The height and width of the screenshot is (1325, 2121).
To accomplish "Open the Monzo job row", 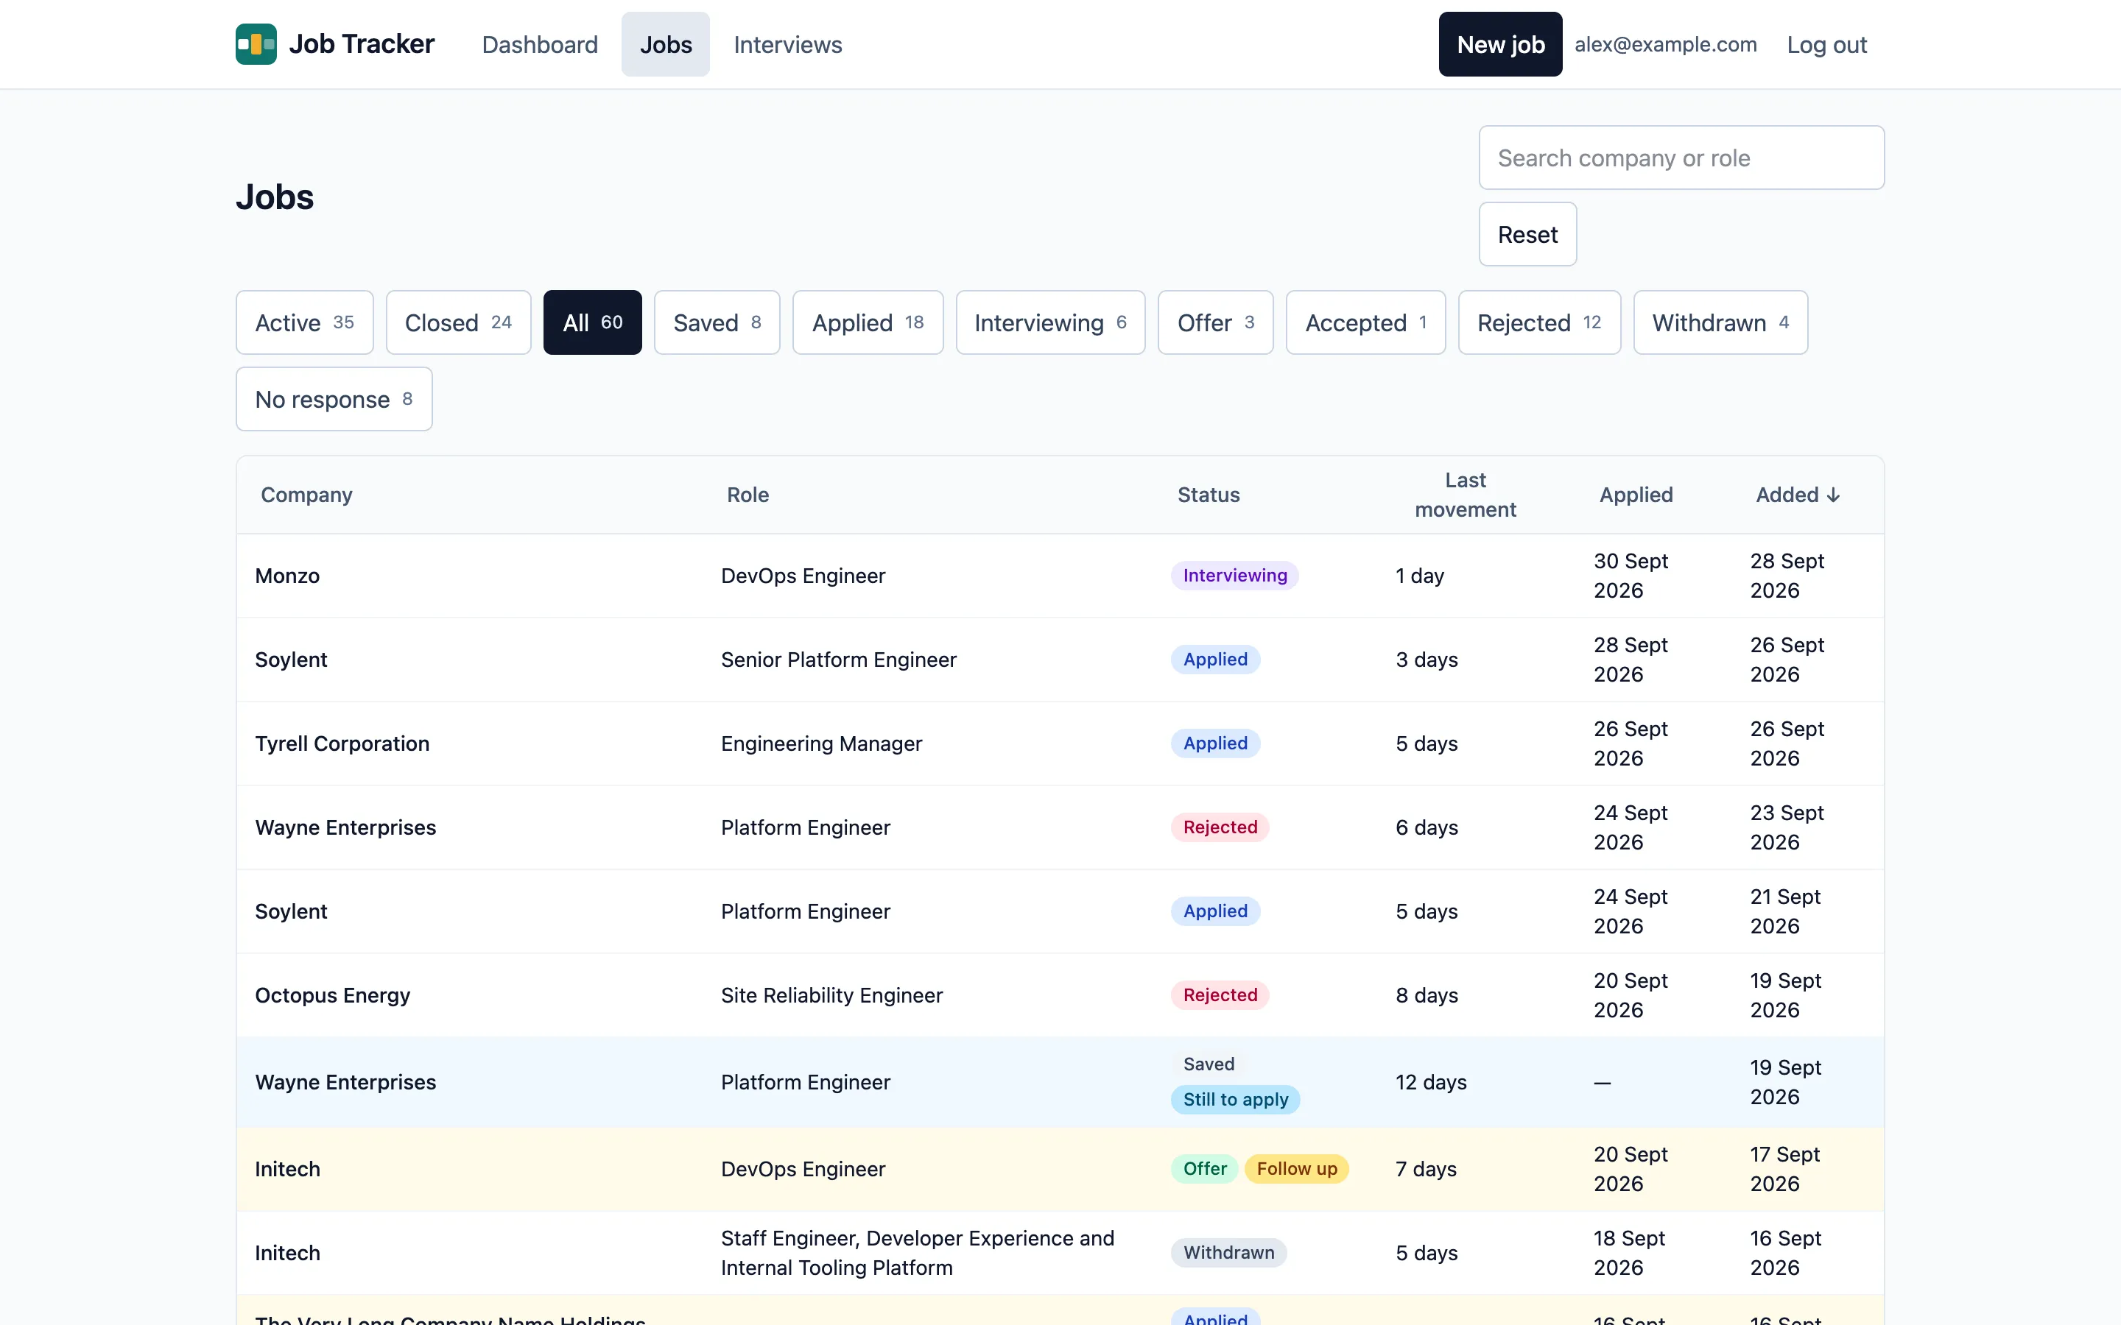I will pos(1060,576).
